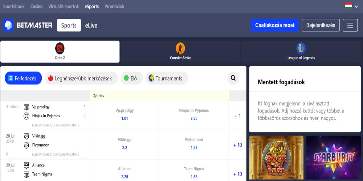Screen dimensions: 363x181
Task: Open the Hungarian flag language dropdown
Action: (x=348, y=6)
